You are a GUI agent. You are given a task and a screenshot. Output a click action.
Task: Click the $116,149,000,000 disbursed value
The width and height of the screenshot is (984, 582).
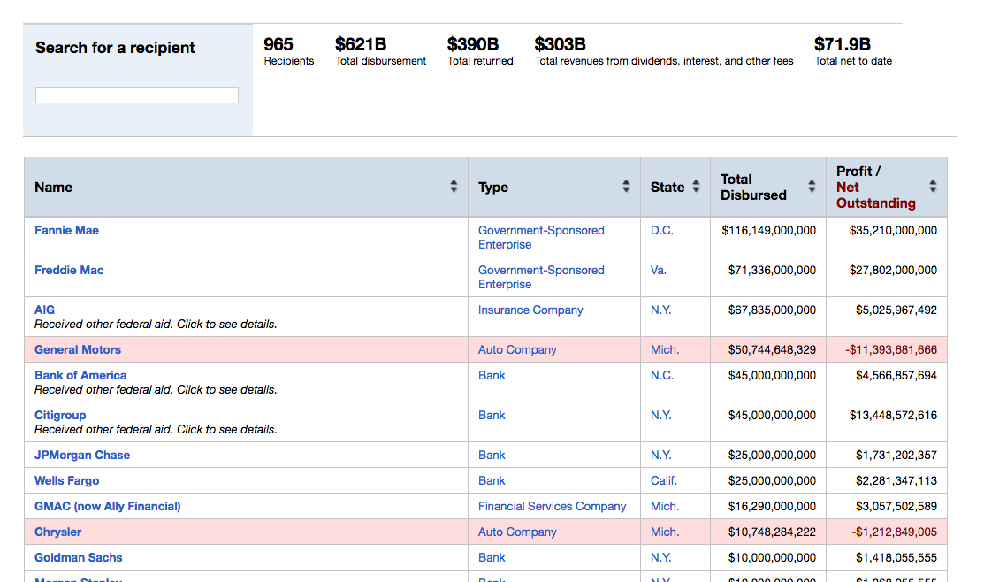pyautogui.click(x=769, y=231)
